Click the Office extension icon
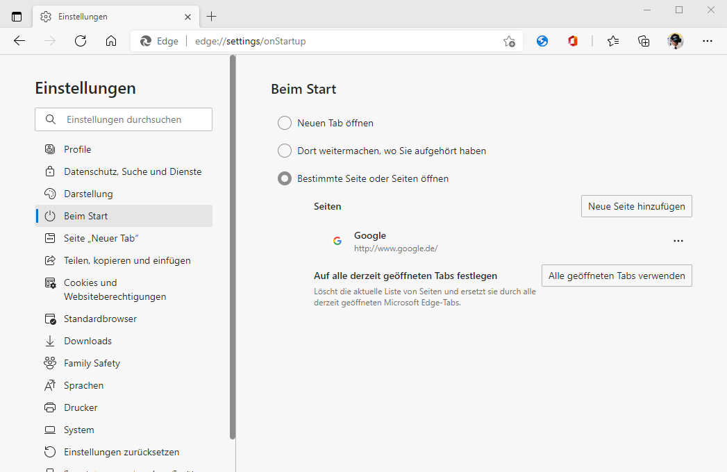 point(573,41)
